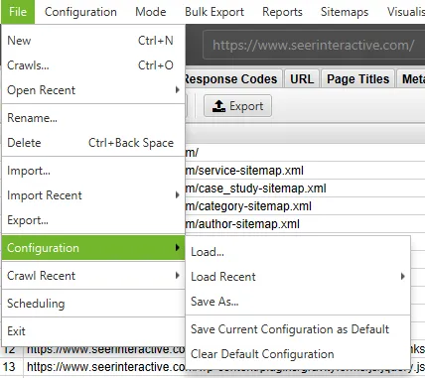Screen dimensions: 425x378
Task: Open the Bulk Export menu
Action: point(214,12)
